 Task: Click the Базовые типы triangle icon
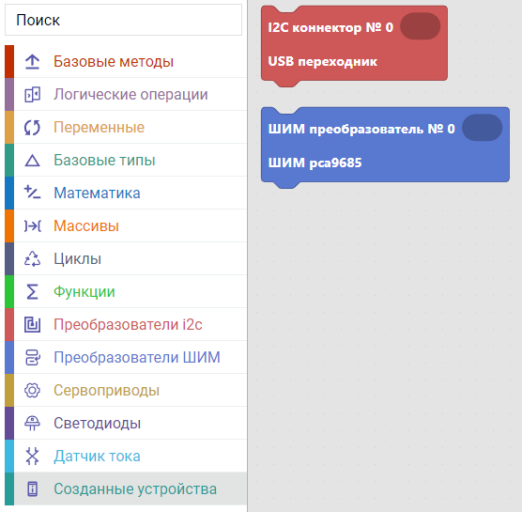click(x=32, y=161)
